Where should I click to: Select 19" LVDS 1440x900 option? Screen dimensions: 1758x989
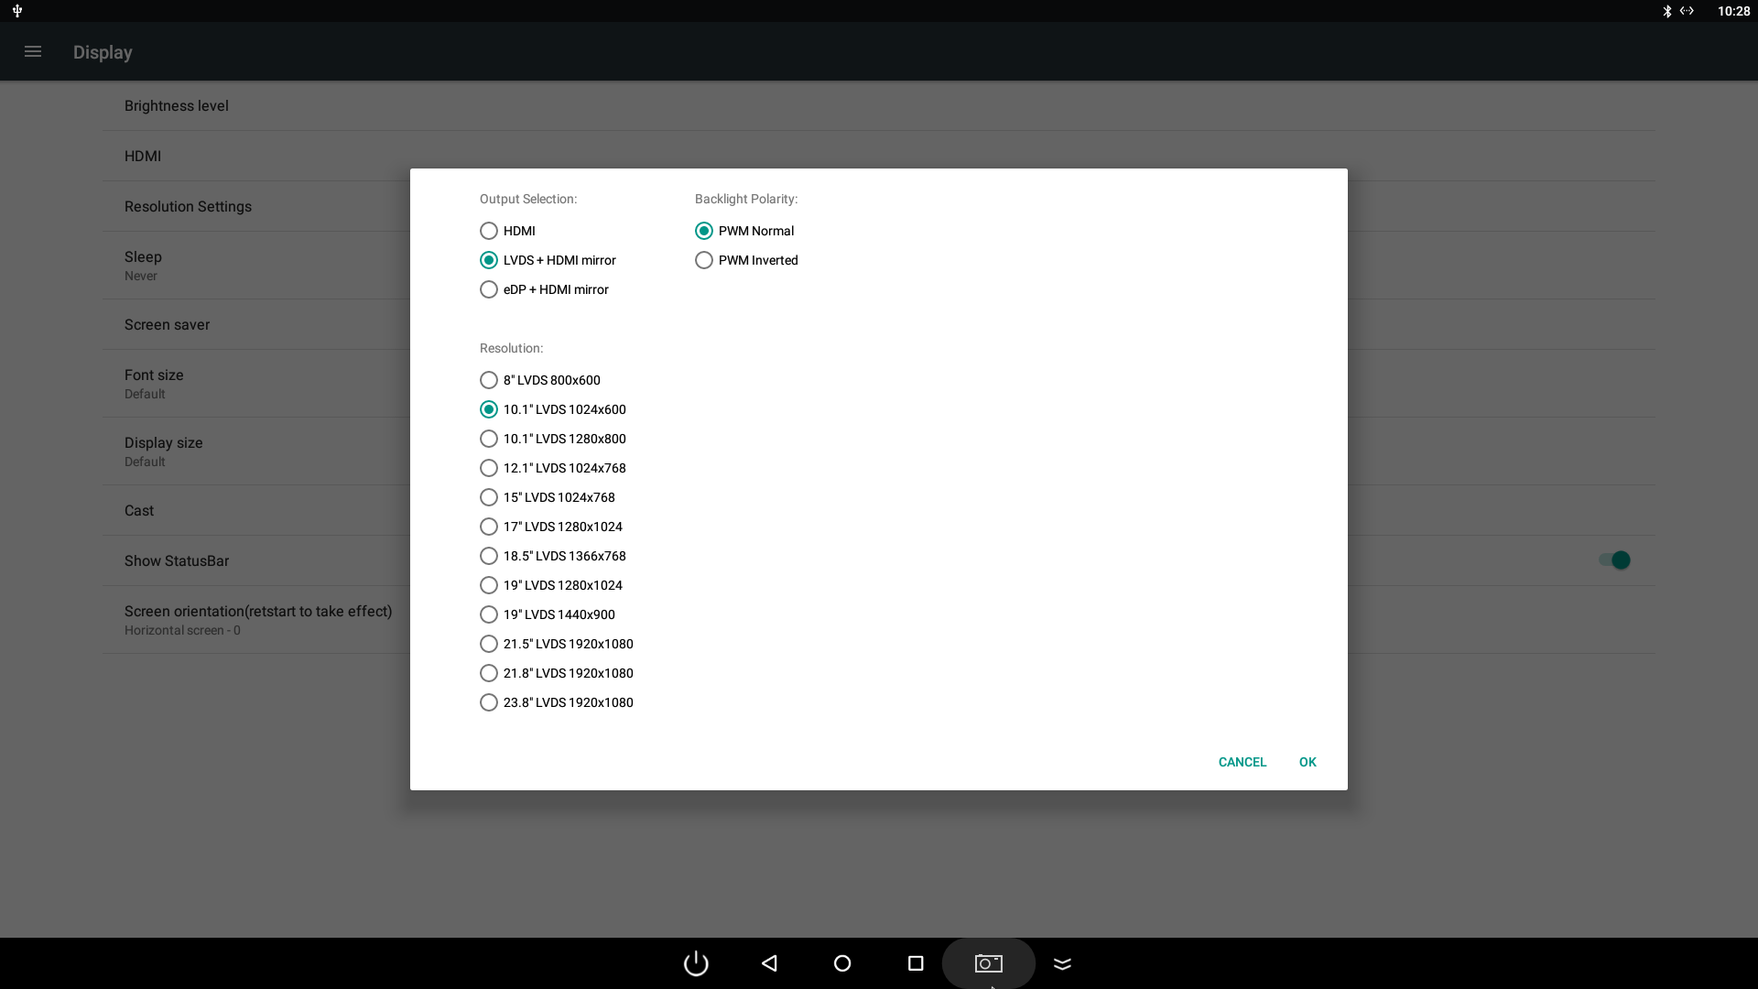tap(489, 614)
